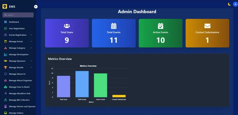Open Manage How to Reach page

(x=19, y=87)
